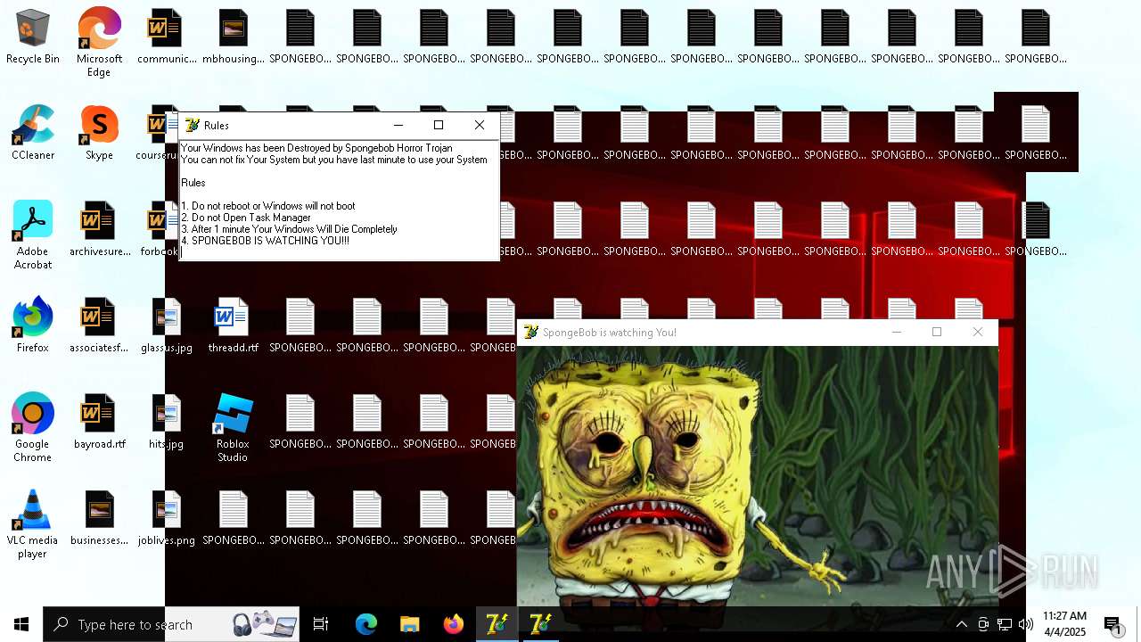Open VLC media player shortcut
Viewport: 1141px width, 642px height.
(x=33, y=524)
